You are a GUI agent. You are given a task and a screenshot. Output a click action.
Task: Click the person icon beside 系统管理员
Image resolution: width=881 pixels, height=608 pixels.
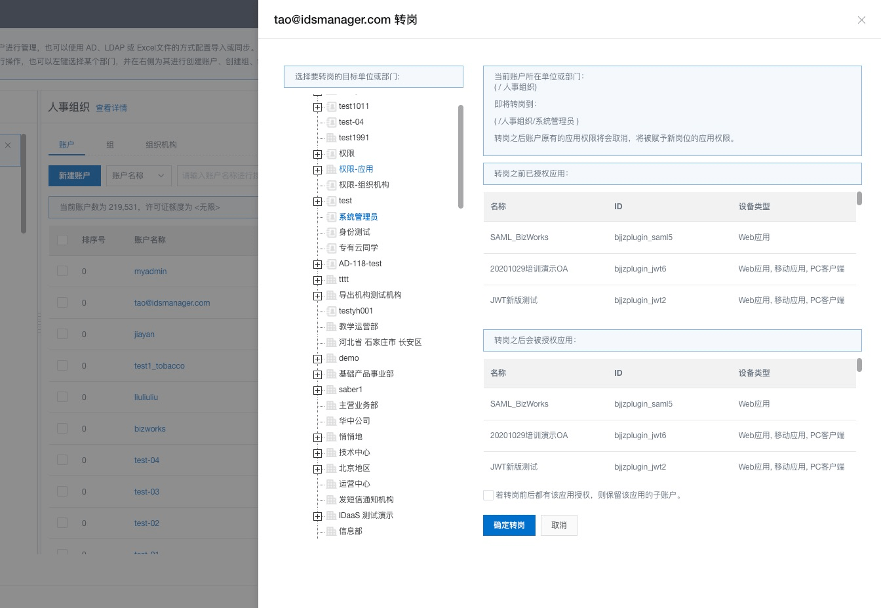[332, 217]
